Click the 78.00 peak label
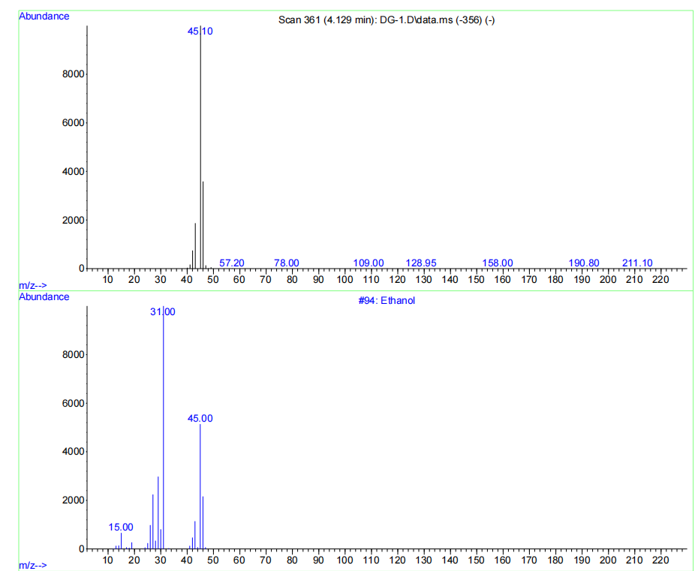Viewport: 698px width, 571px height. (x=286, y=263)
